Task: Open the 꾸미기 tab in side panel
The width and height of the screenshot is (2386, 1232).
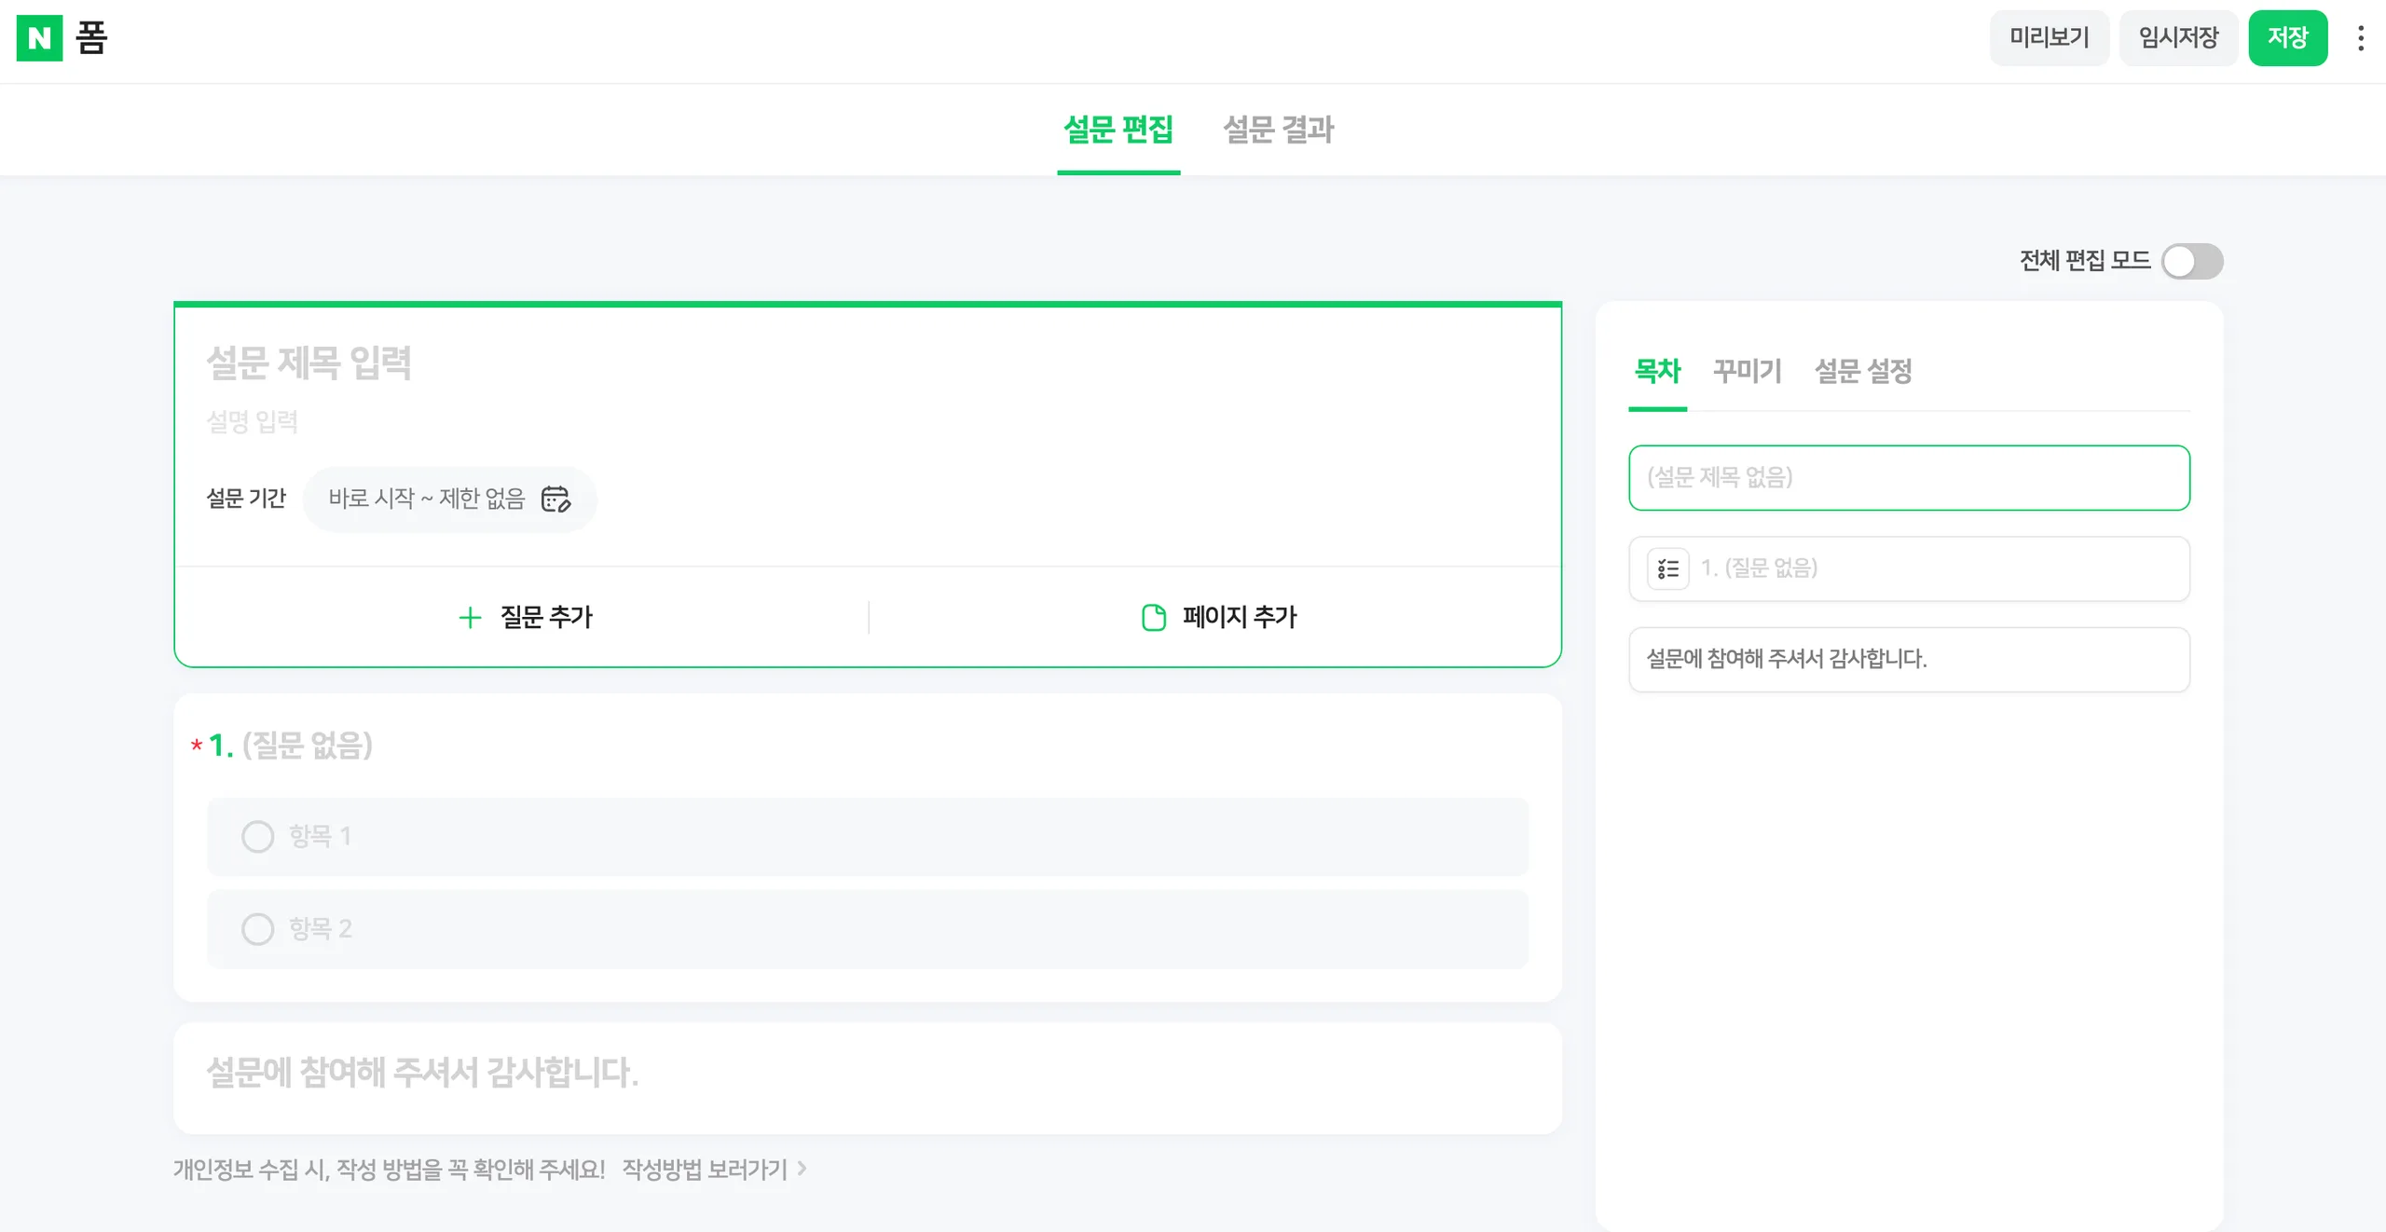Action: [x=1747, y=371]
